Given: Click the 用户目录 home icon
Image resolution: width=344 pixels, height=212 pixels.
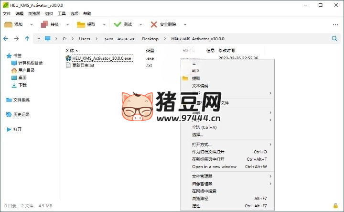Looking at the screenshot, I should (x=14, y=70).
